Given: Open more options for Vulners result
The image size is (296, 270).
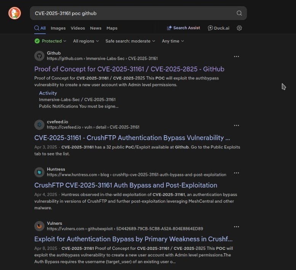Looking at the screenshot, I should (x=236, y=227).
